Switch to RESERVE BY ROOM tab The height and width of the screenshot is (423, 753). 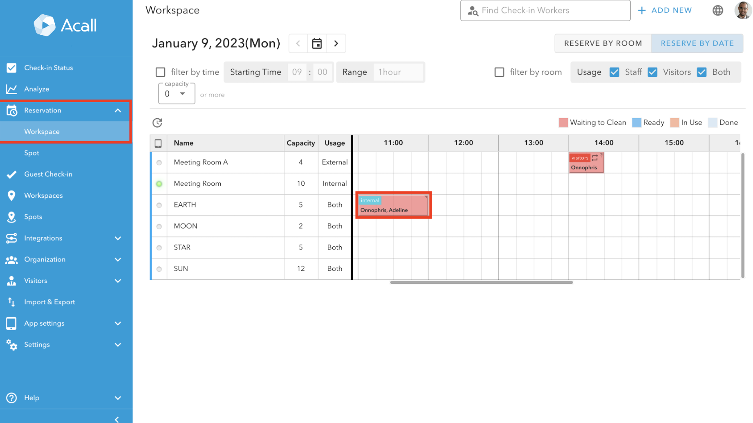click(x=603, y=43)
